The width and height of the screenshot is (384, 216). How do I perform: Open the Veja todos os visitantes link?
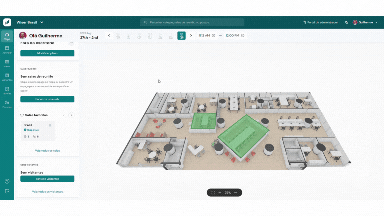47,192
